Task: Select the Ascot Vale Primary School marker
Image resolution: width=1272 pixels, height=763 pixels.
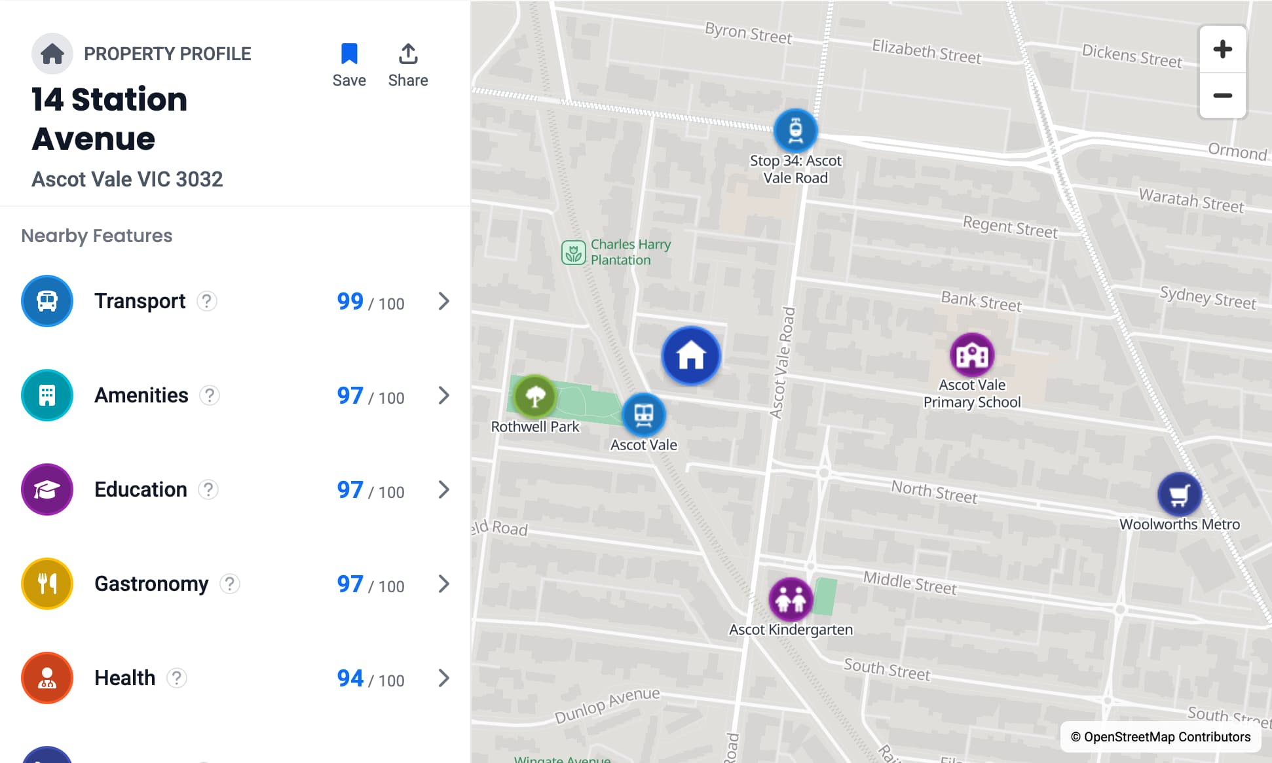Action: [972, 355]
